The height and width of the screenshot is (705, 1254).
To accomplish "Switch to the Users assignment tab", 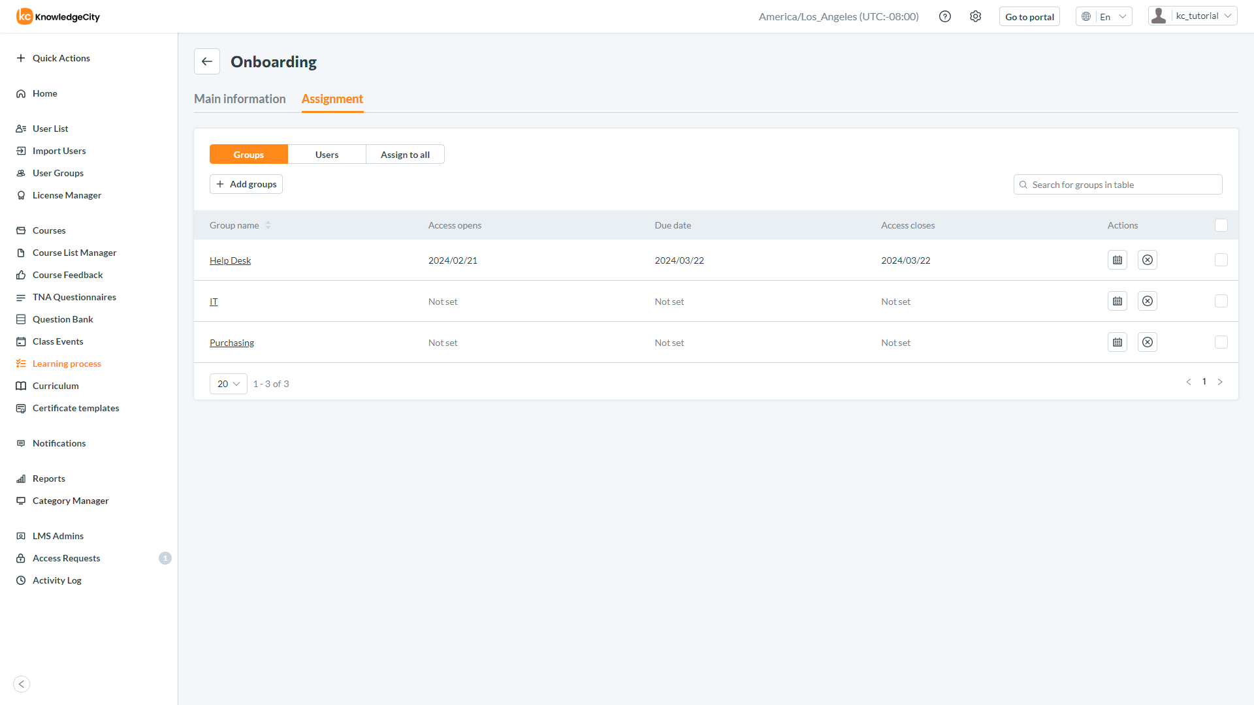I will pos(327,154).
